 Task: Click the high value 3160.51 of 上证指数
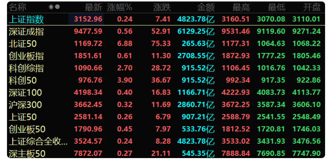click(x=236, y=19)
